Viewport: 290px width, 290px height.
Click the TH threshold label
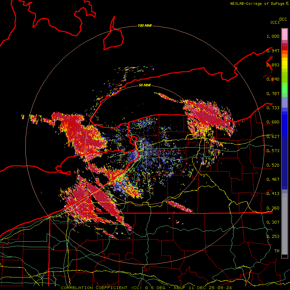click(x=277, y=251)
